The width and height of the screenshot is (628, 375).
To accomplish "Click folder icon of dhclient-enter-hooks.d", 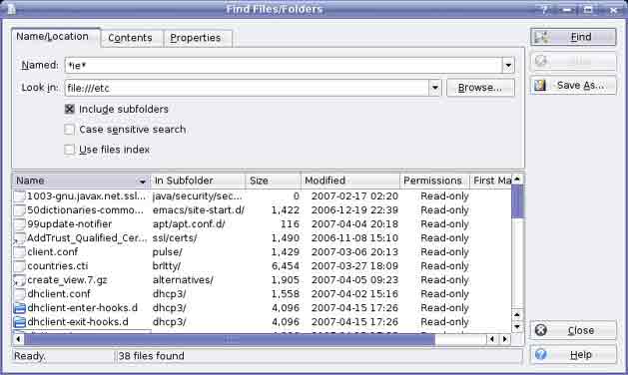I will pyautogui.click(x=20, y=308).
